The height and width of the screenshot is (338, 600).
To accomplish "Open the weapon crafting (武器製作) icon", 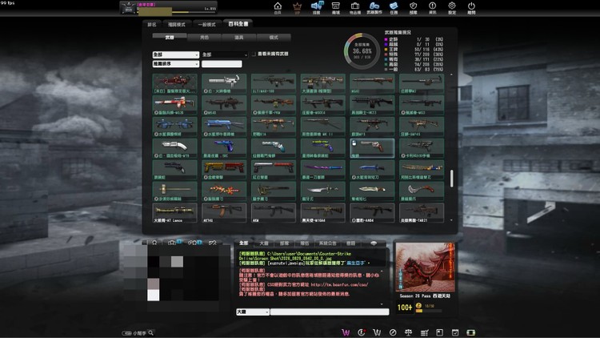I will (374, 7).
